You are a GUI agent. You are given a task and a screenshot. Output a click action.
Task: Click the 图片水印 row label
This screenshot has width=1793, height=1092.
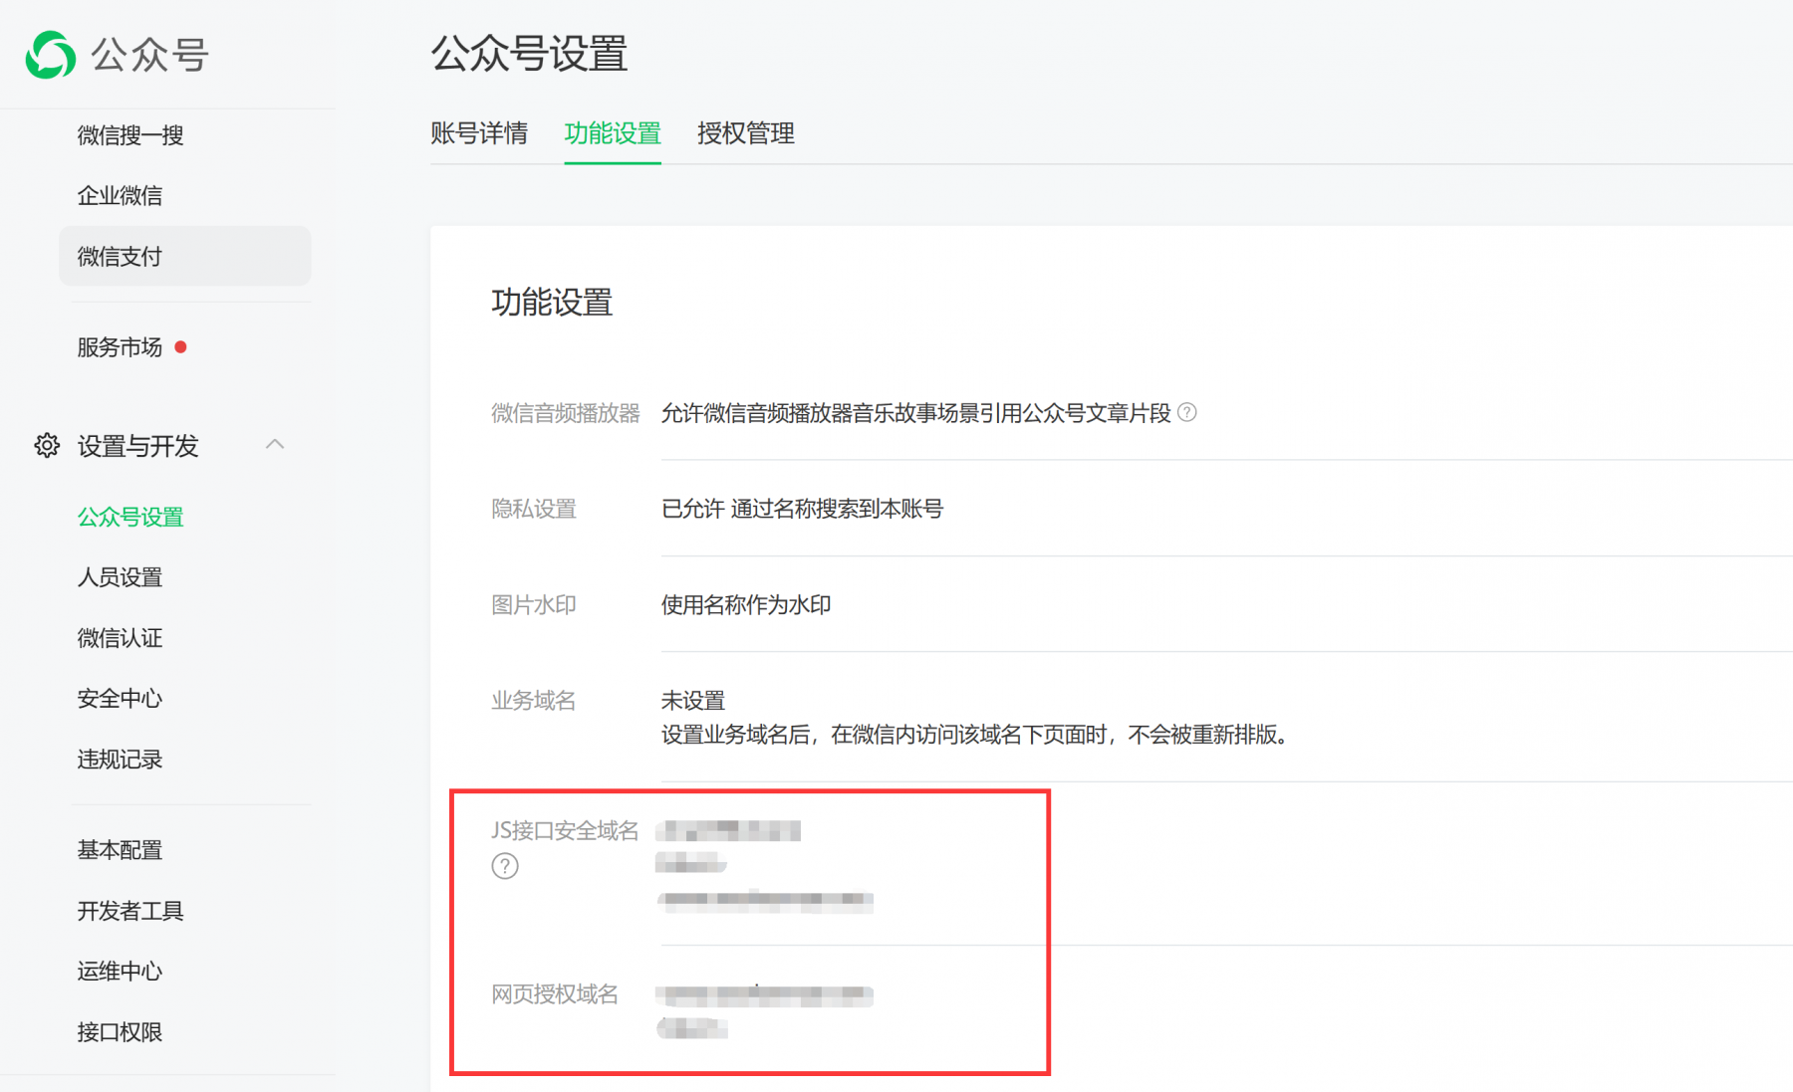click(534, 605)
